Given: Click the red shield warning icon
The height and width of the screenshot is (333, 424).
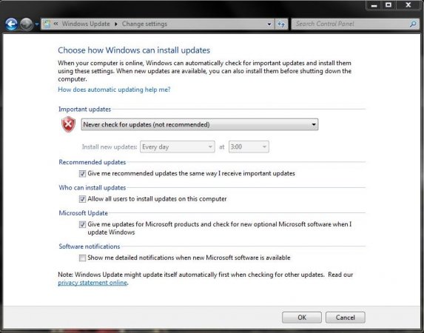Looking at the screenshot, I should tap(68, 124).
